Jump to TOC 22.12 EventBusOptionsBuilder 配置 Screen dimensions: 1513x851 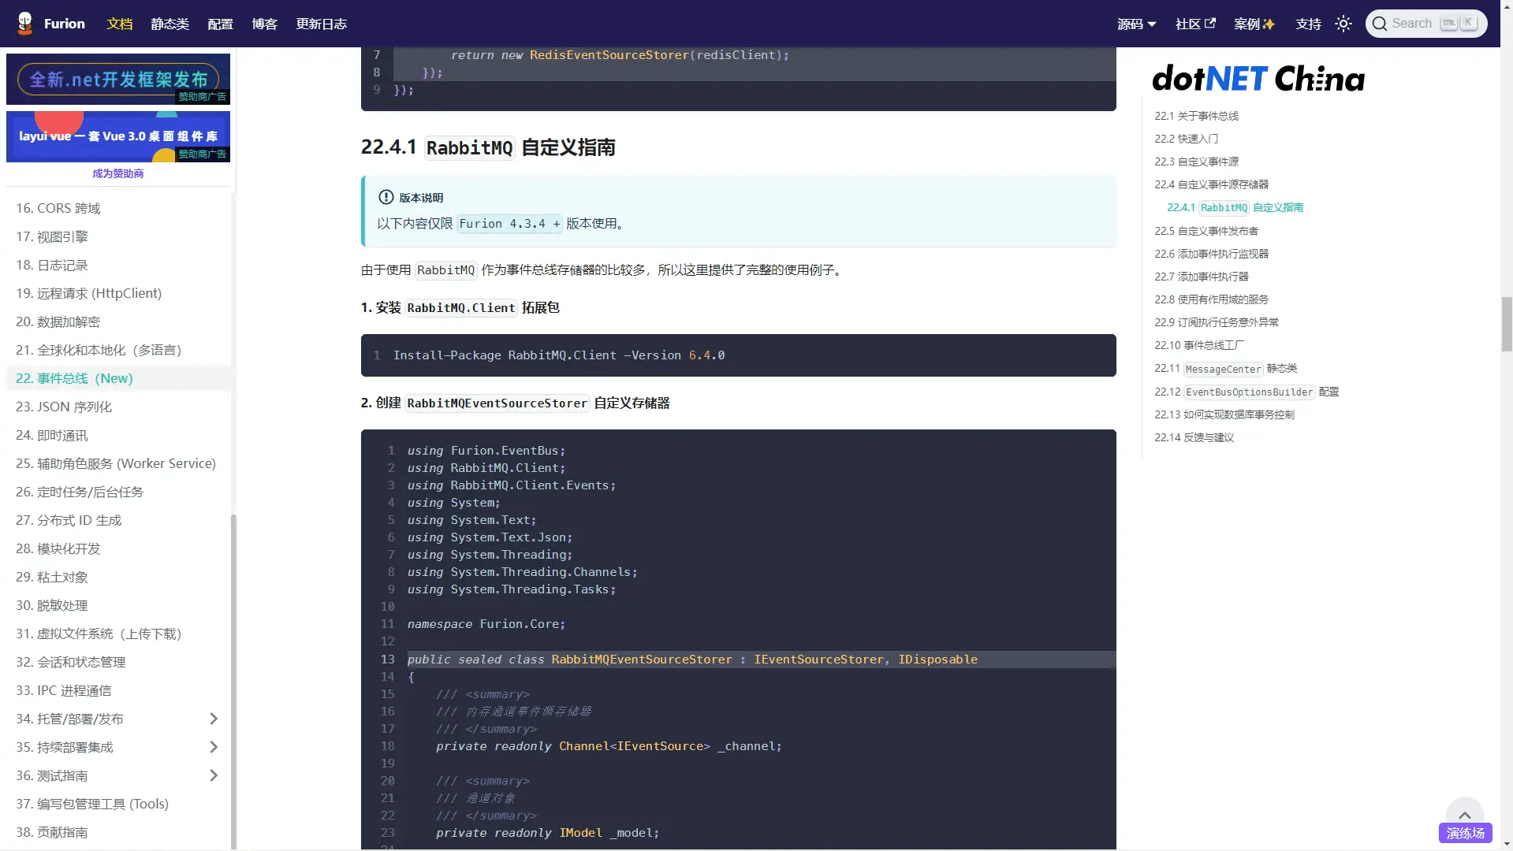(x=1247, y=392)
